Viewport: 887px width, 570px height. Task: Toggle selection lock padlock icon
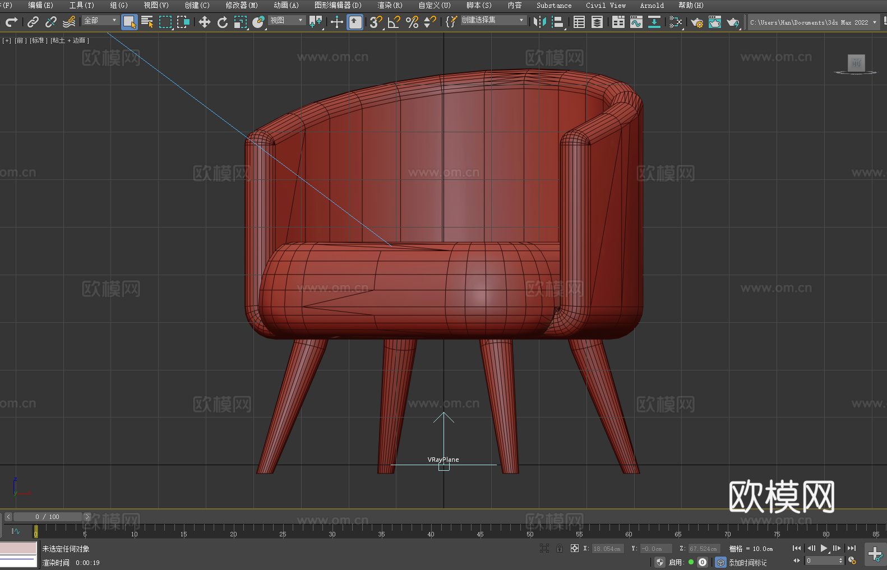point(560,548)
